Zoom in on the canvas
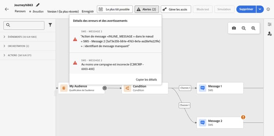This screenshot has width=274, height=136. tap(254, 28)
